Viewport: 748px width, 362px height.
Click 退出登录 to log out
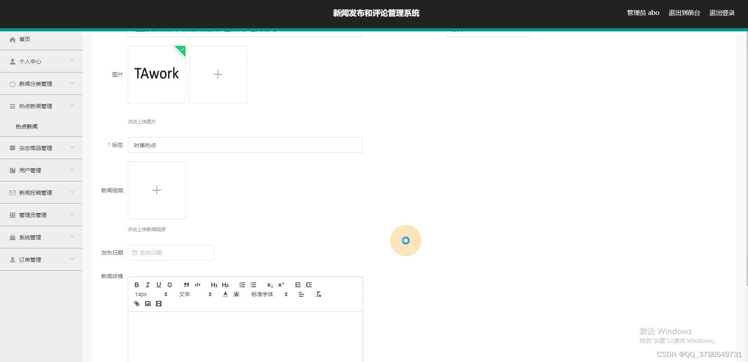722,13
